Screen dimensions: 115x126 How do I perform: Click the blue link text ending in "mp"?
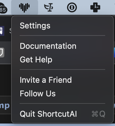point(5,106)
